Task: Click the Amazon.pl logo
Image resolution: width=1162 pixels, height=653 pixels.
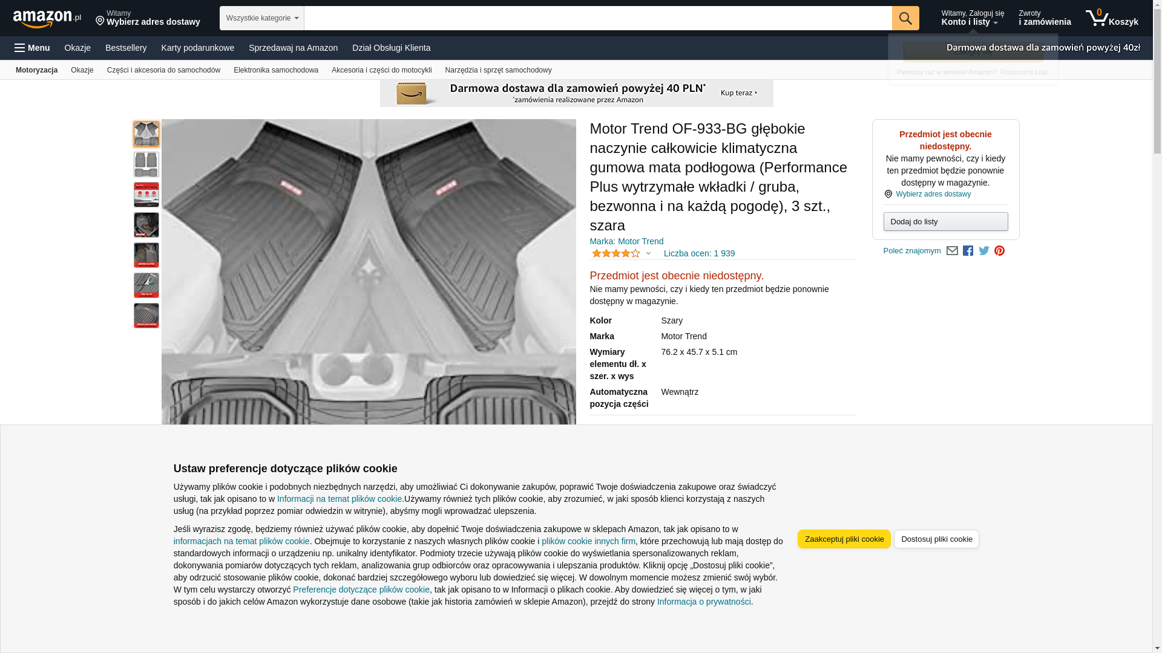Action: tap(47, 19)
